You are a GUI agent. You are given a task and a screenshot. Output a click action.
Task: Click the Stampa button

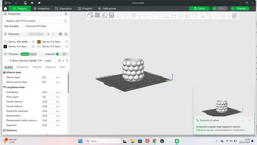point(242,9)
